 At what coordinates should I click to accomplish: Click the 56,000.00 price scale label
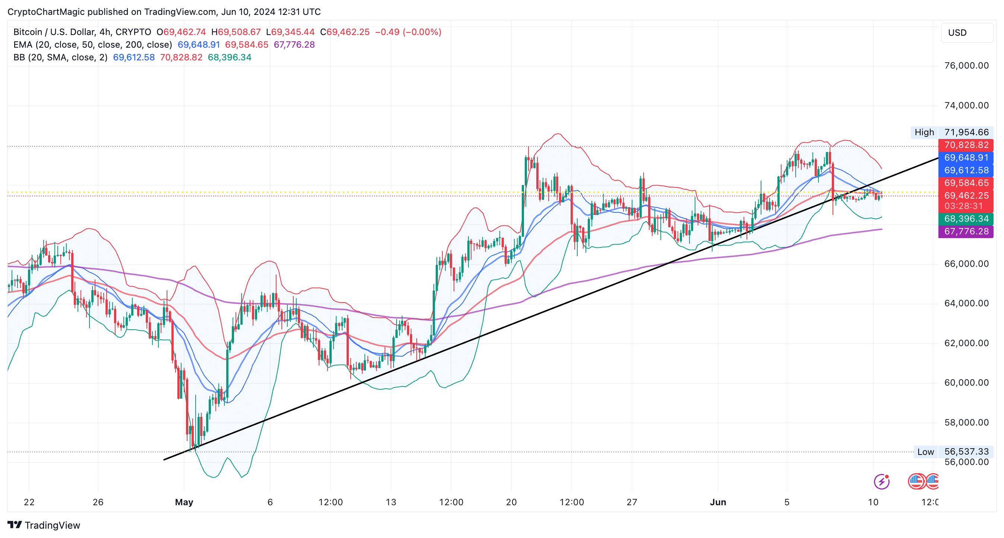(x=966, y=462)
